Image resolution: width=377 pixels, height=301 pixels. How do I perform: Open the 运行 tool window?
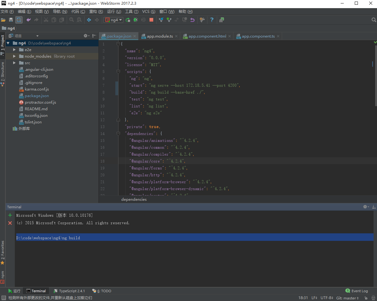(x=14, y=291)
